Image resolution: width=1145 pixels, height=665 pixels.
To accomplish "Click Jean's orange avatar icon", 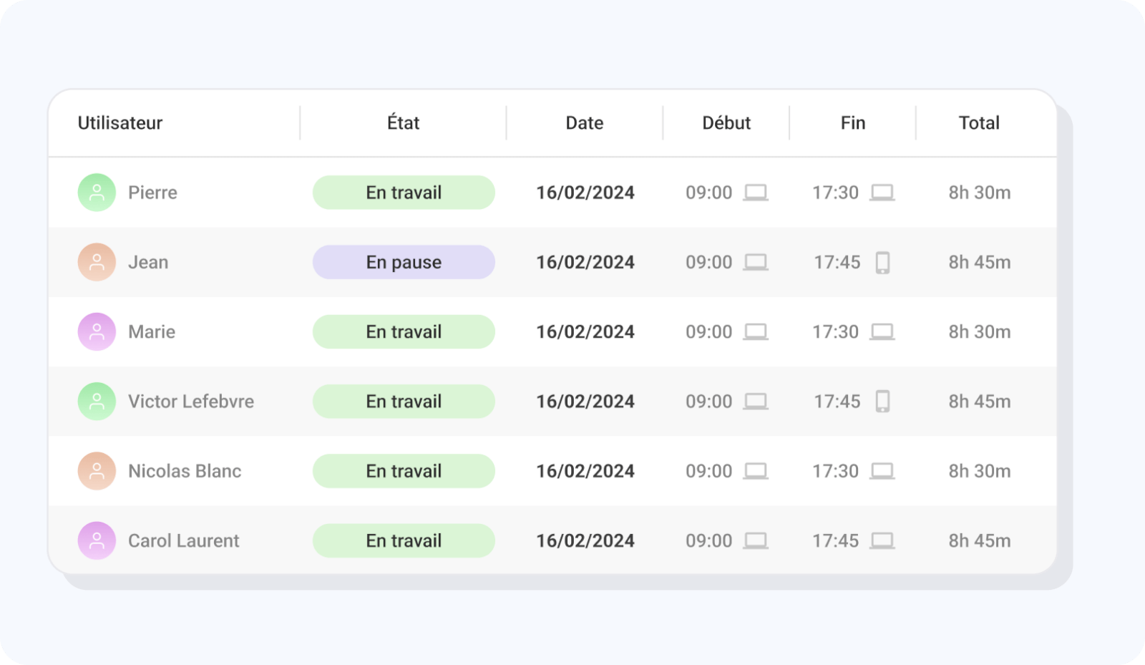I will (97, 262).
